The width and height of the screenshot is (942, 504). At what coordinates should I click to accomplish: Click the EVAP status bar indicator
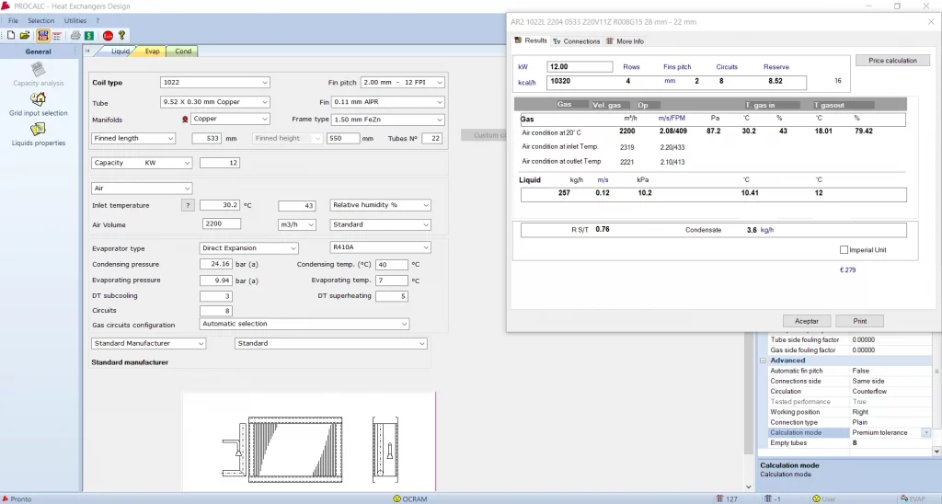(913, 498)
